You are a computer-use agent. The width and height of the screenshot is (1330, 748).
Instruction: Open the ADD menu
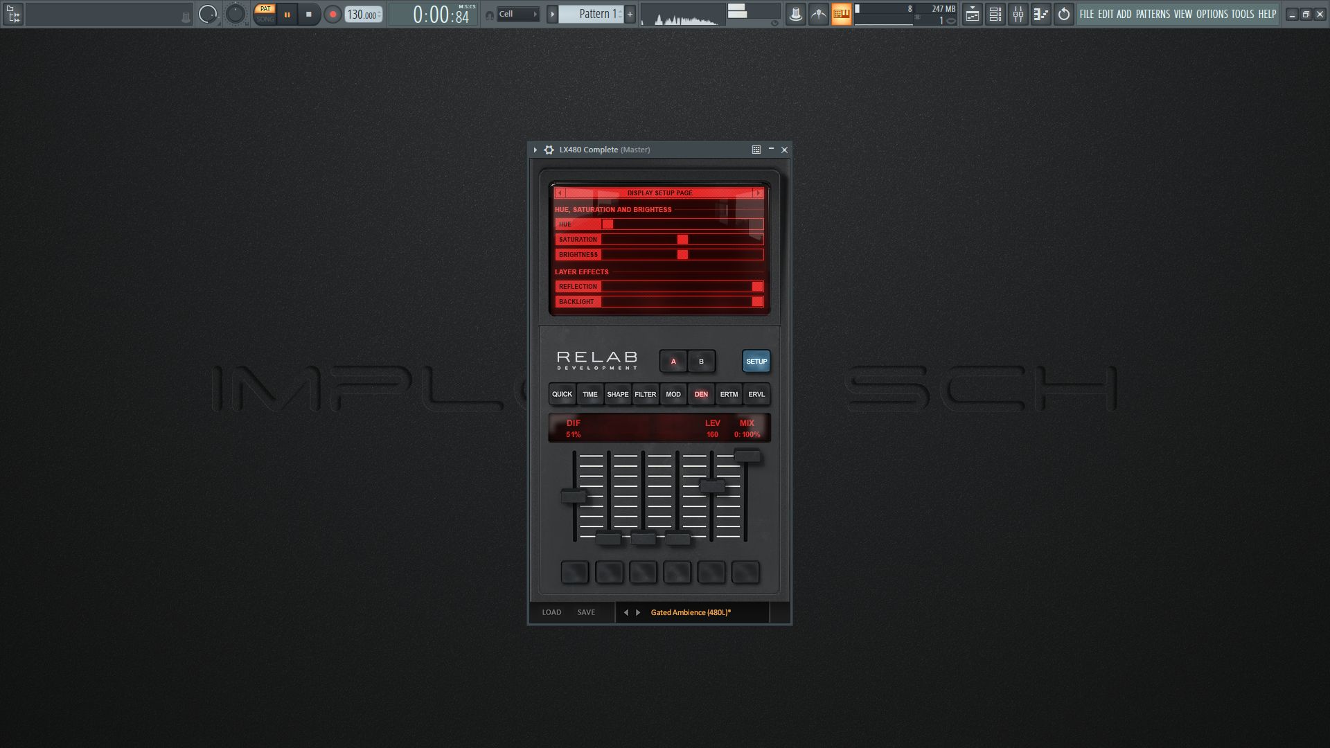[1124, 14]
